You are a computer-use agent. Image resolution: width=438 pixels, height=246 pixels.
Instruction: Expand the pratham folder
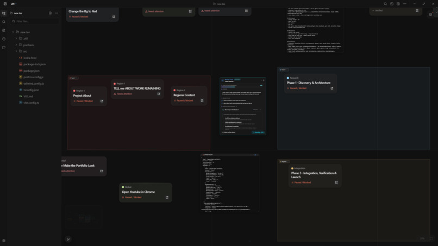[16, 45]
